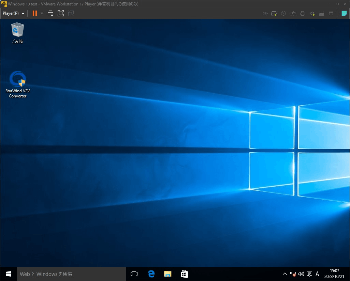Click the network adapter device icon

293,13
